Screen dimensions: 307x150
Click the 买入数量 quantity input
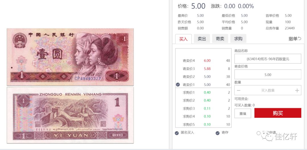point(268,91)
